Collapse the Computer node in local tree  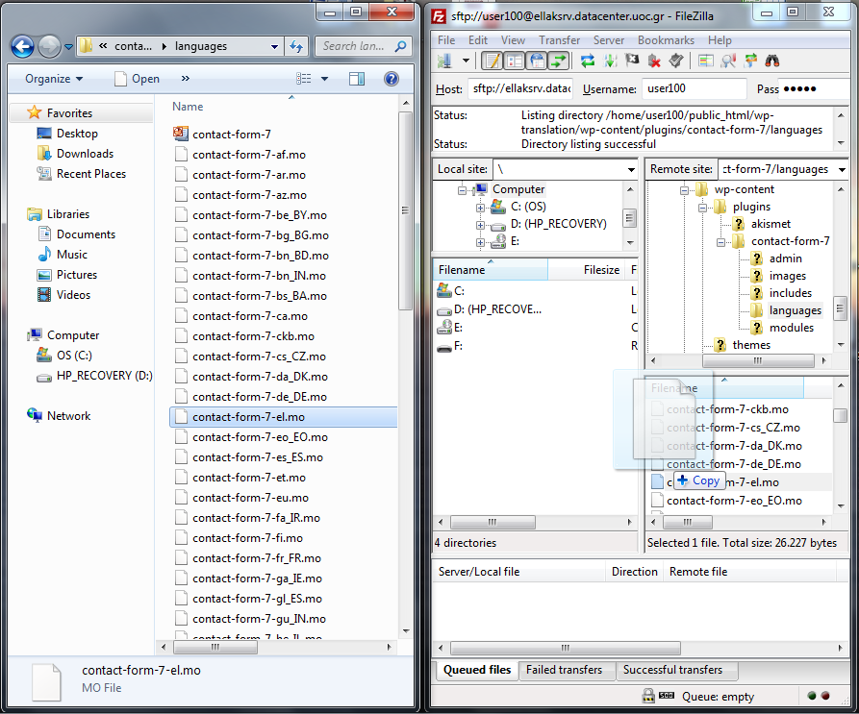(x=463, y=190)
